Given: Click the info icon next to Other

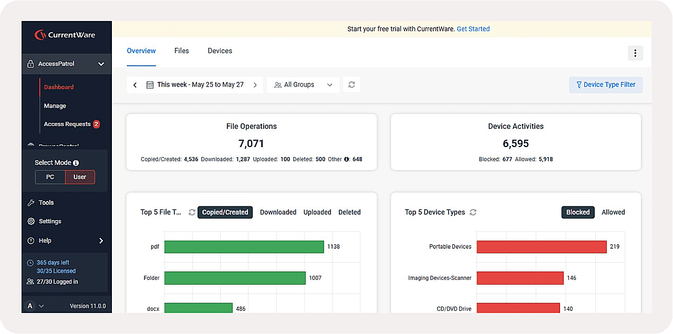Looking at the screenshot, I should [x=347, y=159].
